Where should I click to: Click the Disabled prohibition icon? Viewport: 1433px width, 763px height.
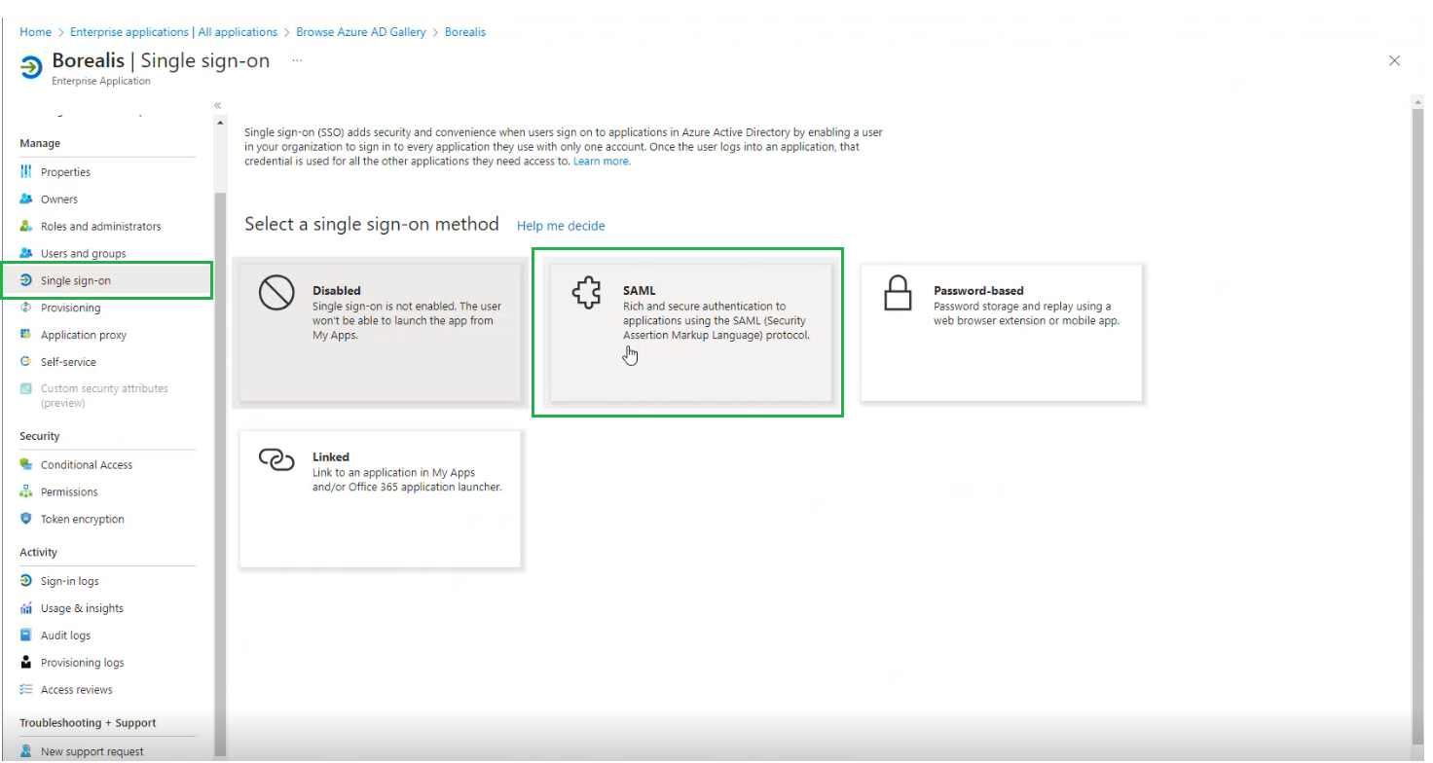tap(276, 293)
